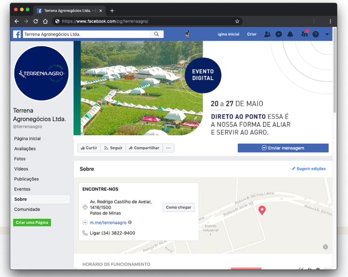
Task: Click the address diamond icon beside Av. Rodrigo Castilho
Action: [85, 207]
